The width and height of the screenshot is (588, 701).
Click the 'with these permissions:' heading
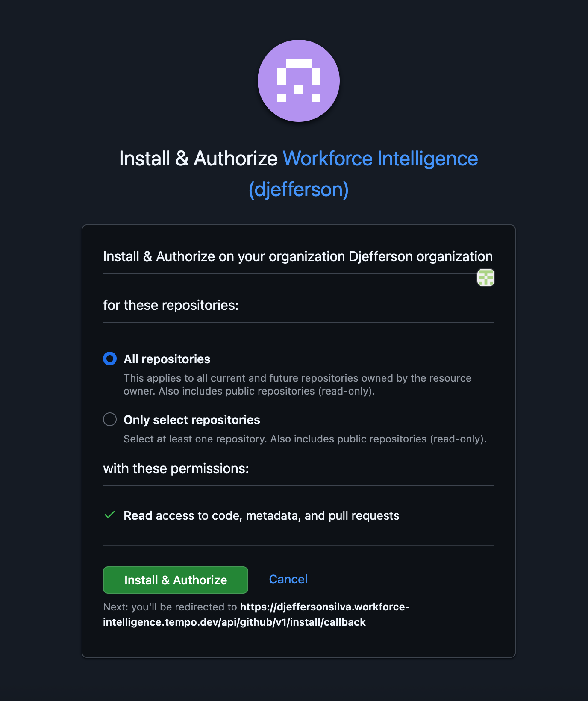(x=176, y=468)
